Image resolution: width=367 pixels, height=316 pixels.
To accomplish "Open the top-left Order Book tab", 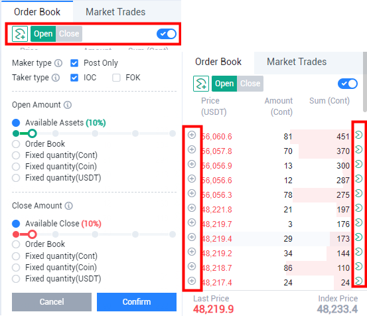I will 37,12.
